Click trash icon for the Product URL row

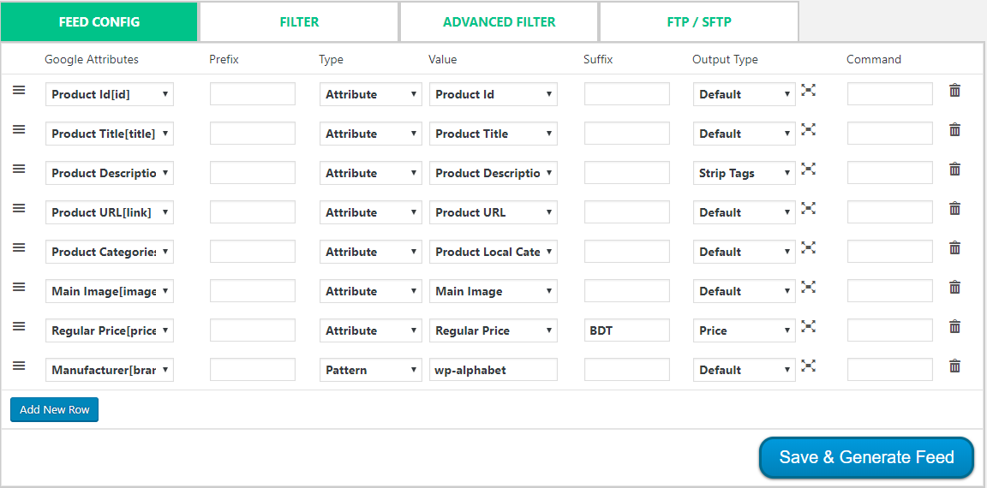955,208
